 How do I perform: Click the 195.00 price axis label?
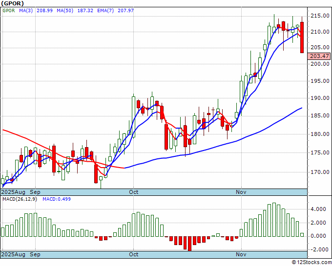coord(320,81)
